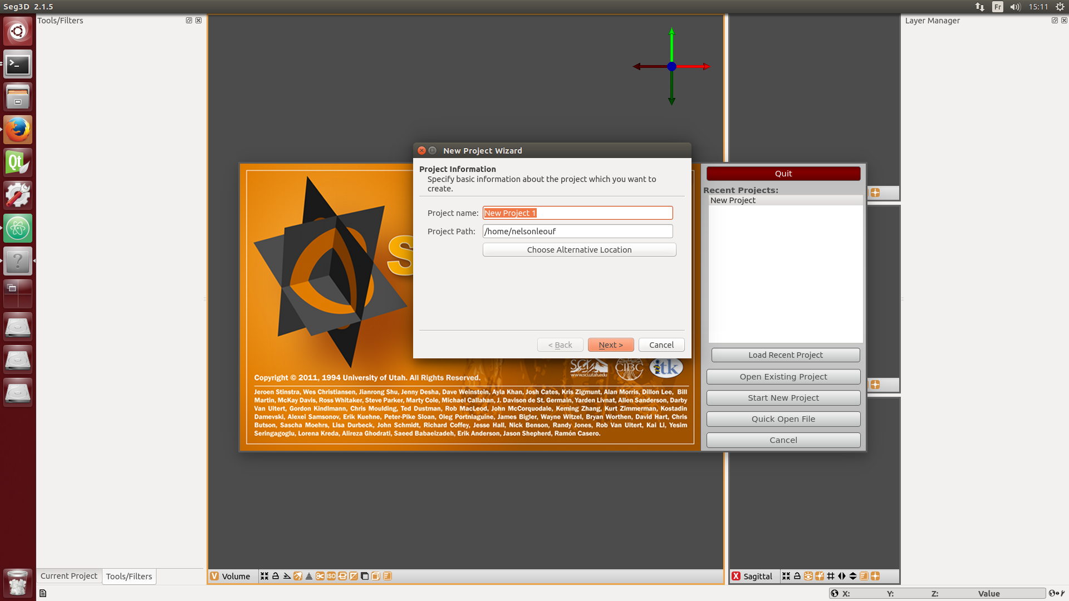Click the Next > button in wizard
The height and width of the screenshot is (601, 1069).
pos(611,345)
